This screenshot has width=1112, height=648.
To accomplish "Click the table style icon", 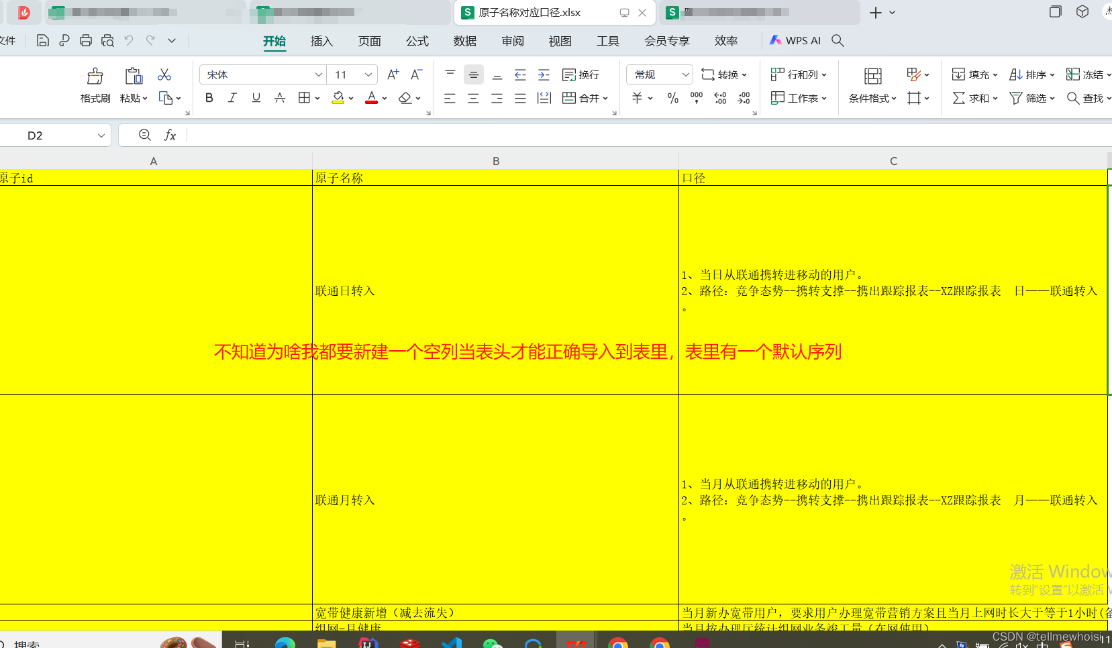I will tap(914, 74).
